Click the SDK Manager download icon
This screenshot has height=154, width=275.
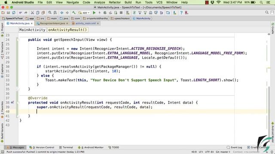(174, 13)
